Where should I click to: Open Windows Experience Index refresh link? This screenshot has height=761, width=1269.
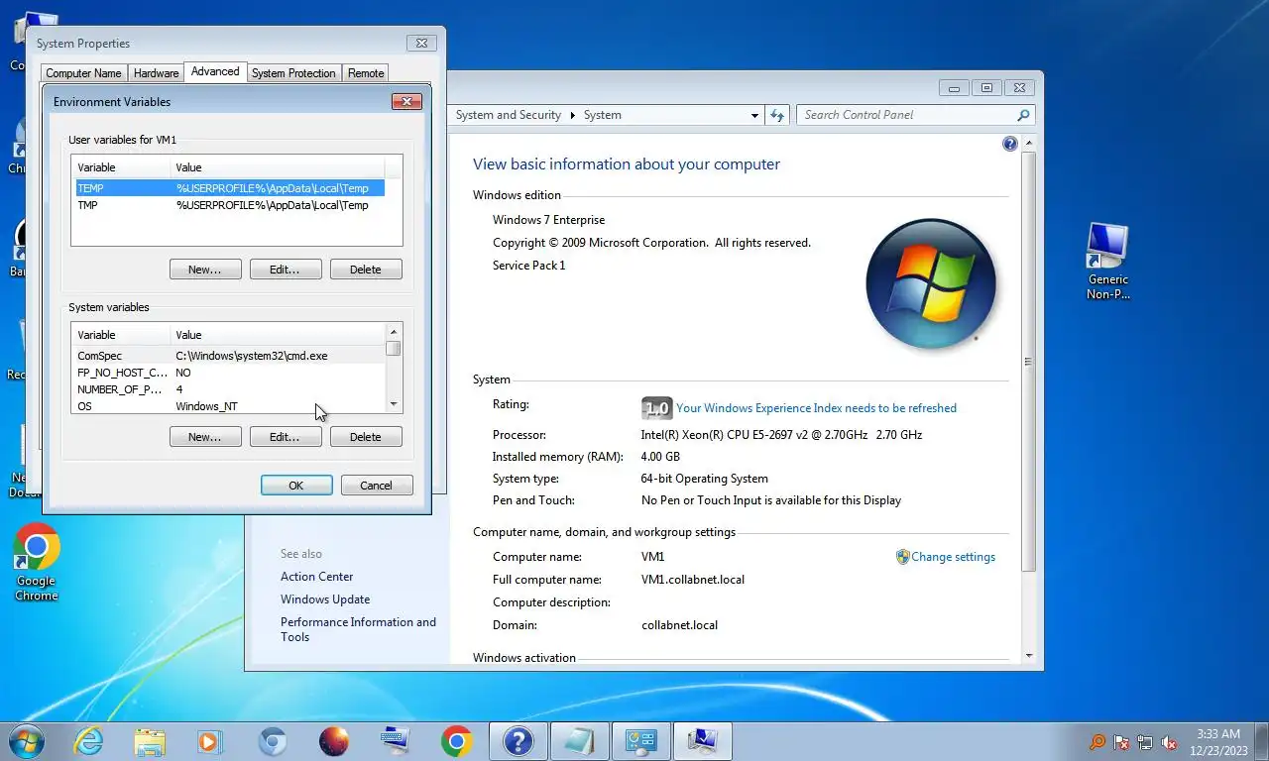pos(816,408)
